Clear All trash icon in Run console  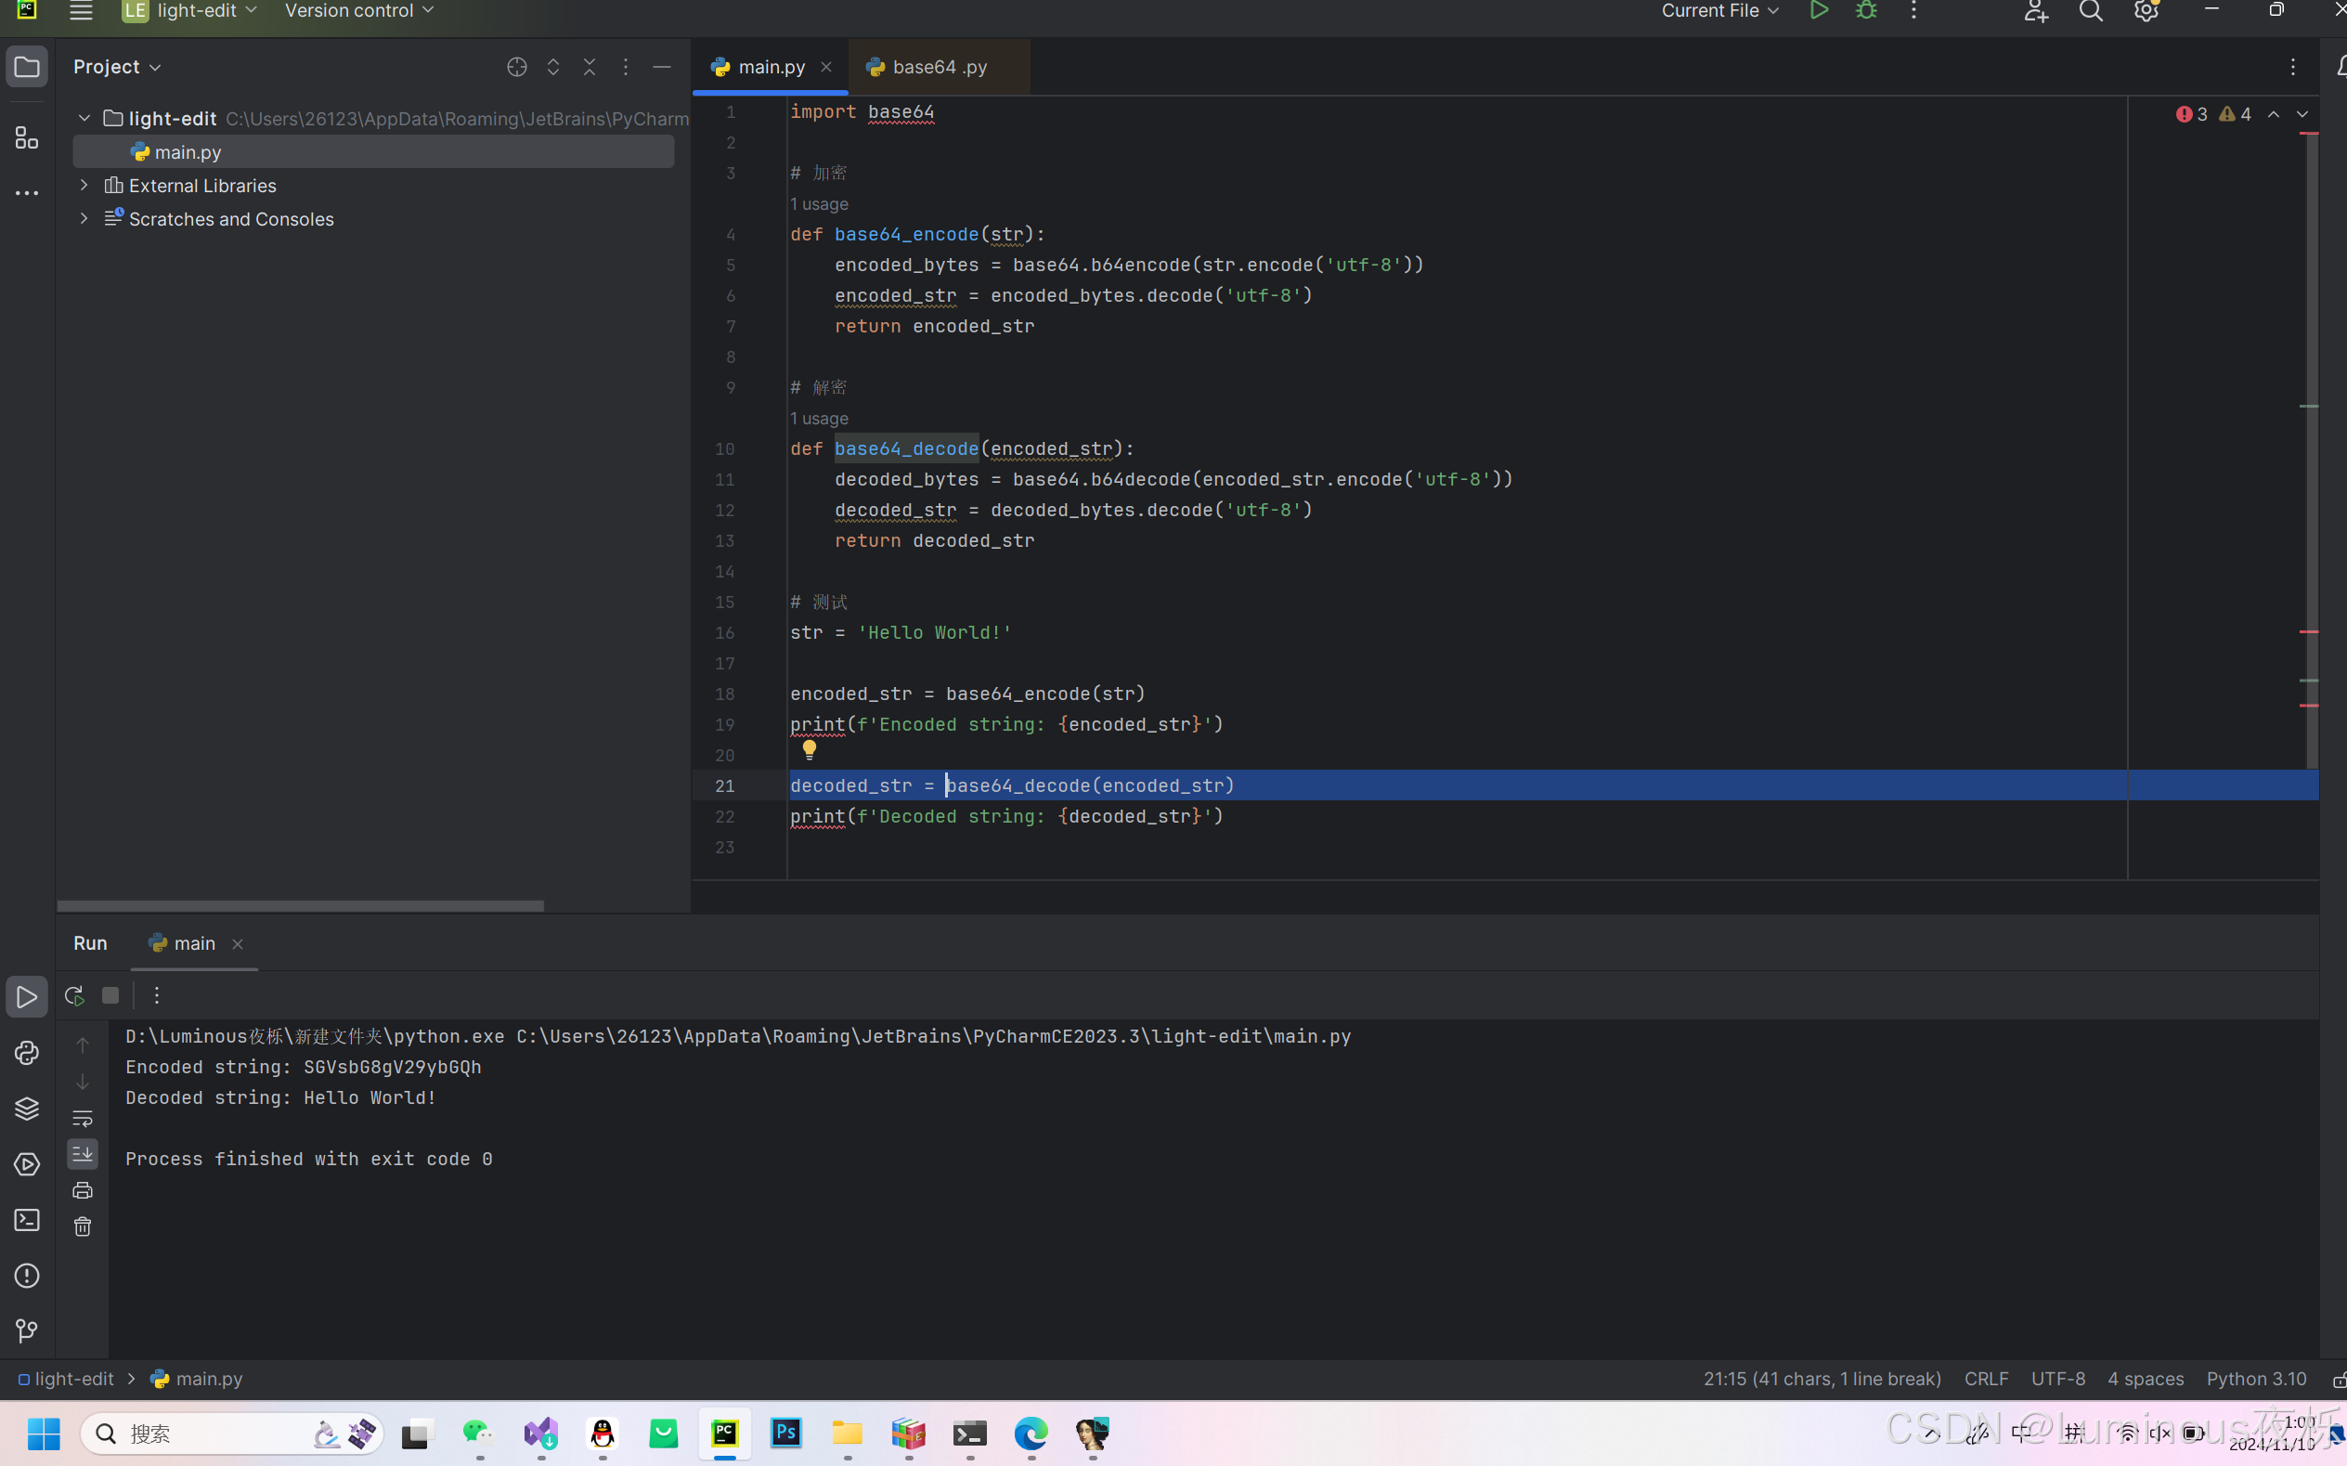coord(83,1226)
